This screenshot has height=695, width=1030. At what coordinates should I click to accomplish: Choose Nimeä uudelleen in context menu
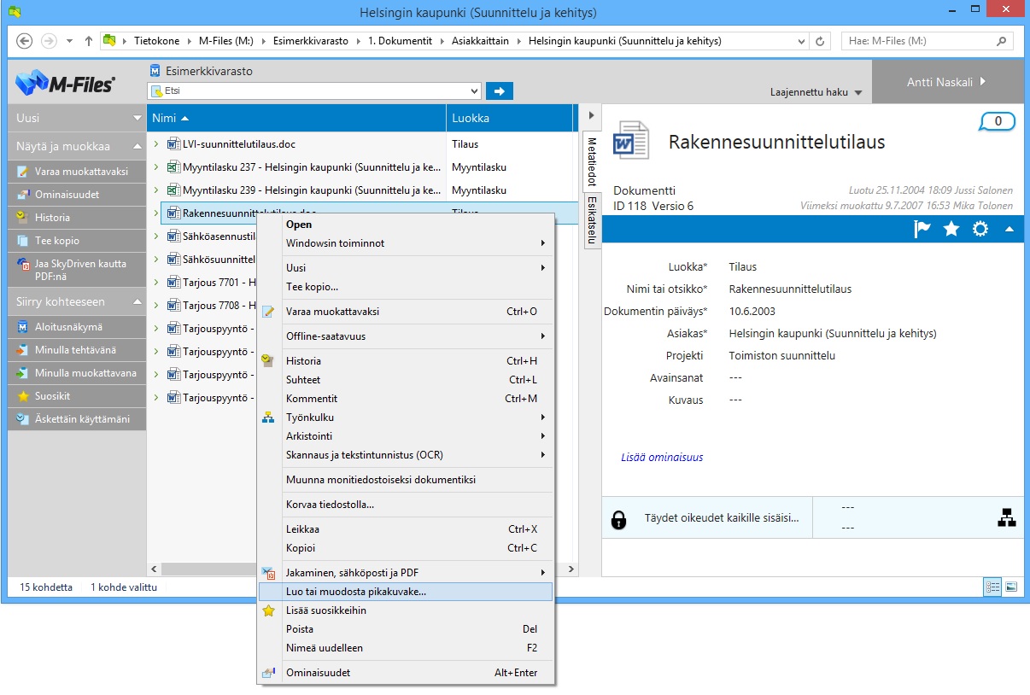[407, 648]
